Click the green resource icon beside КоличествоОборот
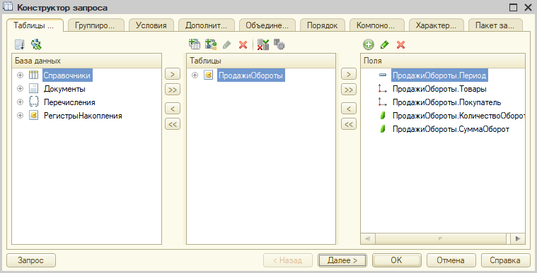The height and width of the screenshot is (273, 537). (383, 116)
